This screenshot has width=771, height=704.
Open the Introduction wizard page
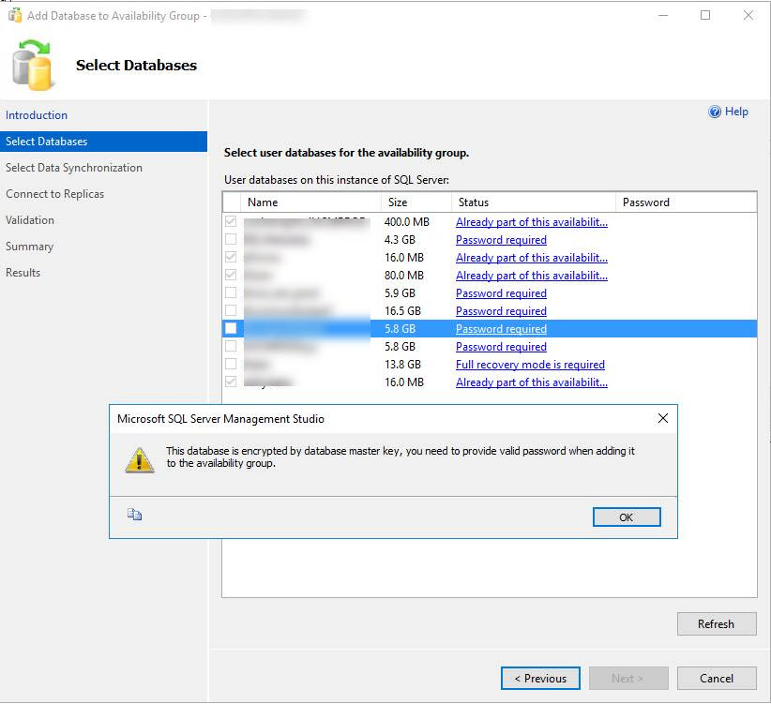point(37,115)
